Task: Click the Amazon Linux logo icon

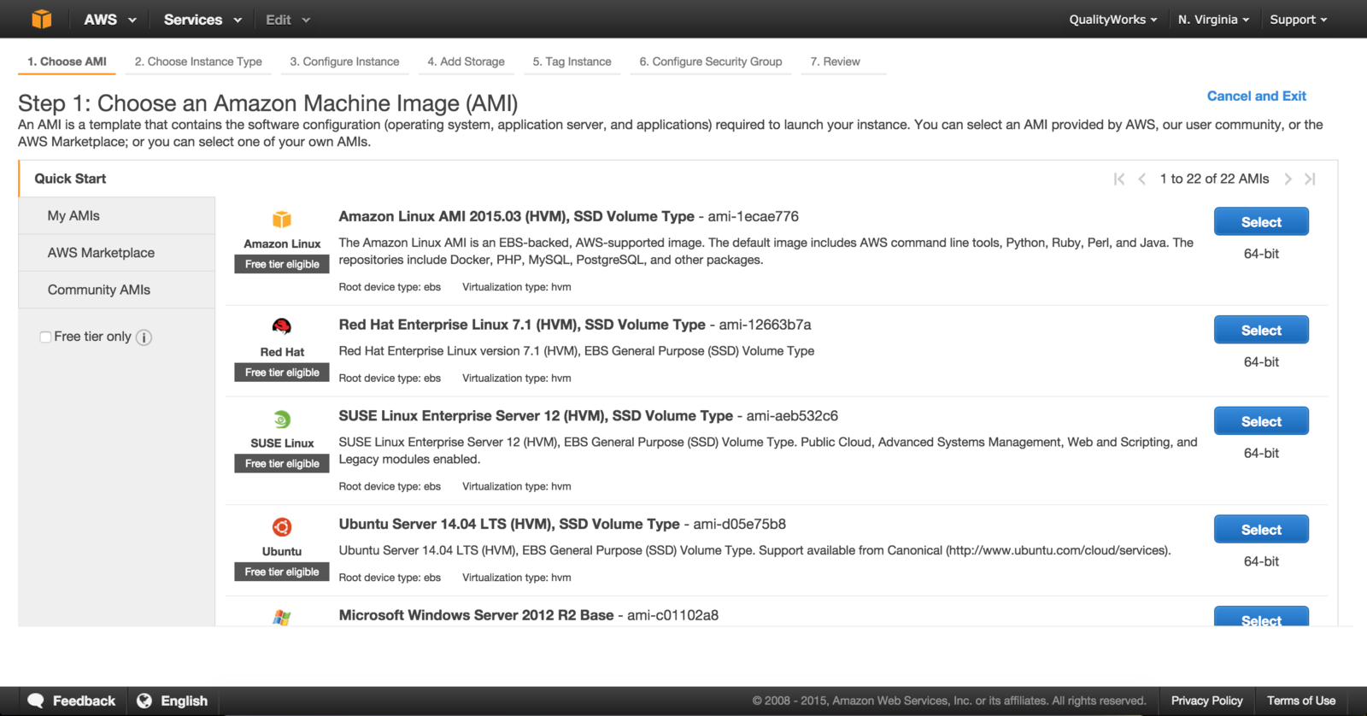Action: pos(282,220)
